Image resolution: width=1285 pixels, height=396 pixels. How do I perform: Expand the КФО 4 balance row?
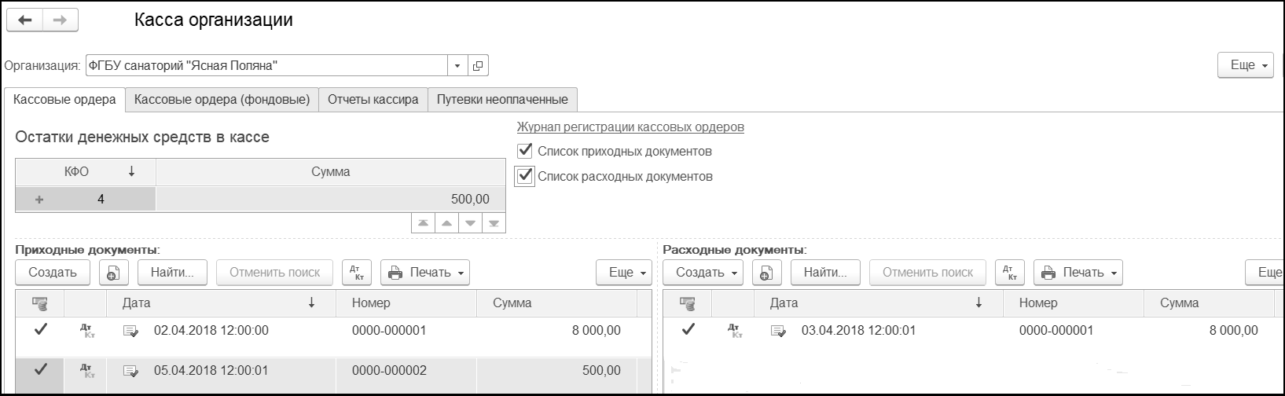pyautogui.click(x=39, y=200)
